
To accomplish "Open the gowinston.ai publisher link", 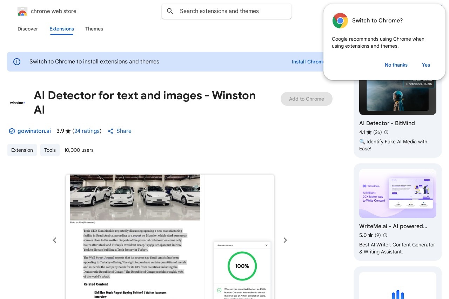I will [34, 131].
